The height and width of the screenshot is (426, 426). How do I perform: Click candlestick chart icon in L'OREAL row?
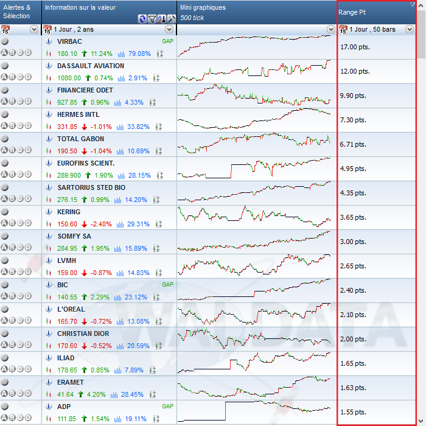point(49,321)
